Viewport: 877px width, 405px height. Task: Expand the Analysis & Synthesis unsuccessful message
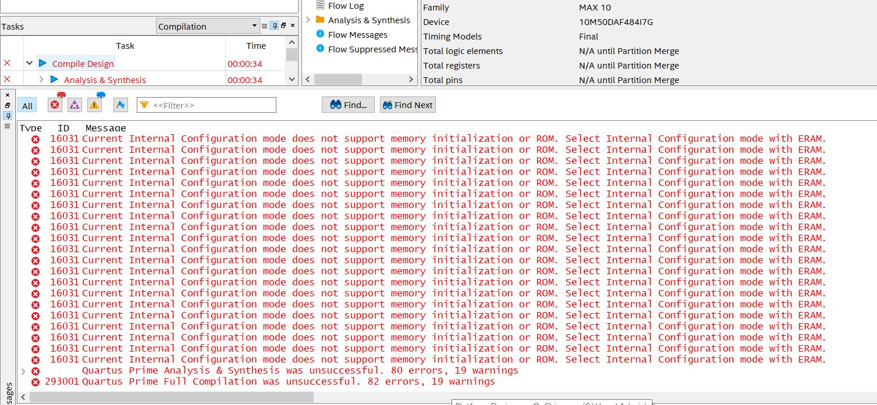coord(23,371)
